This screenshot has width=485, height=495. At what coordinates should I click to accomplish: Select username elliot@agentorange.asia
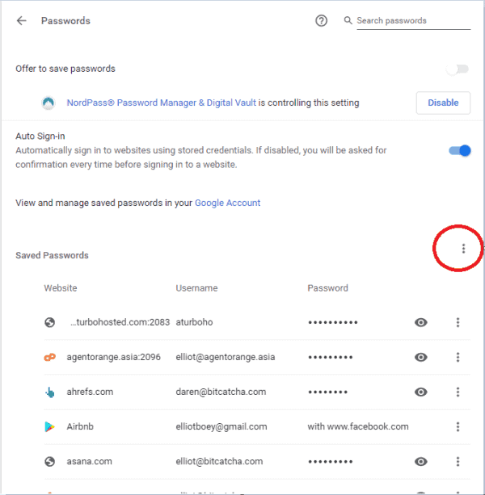[x=226, y=357]
